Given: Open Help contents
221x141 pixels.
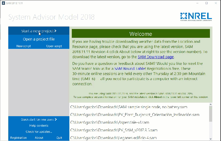Looking at the screenshot, I should (39, 126).
